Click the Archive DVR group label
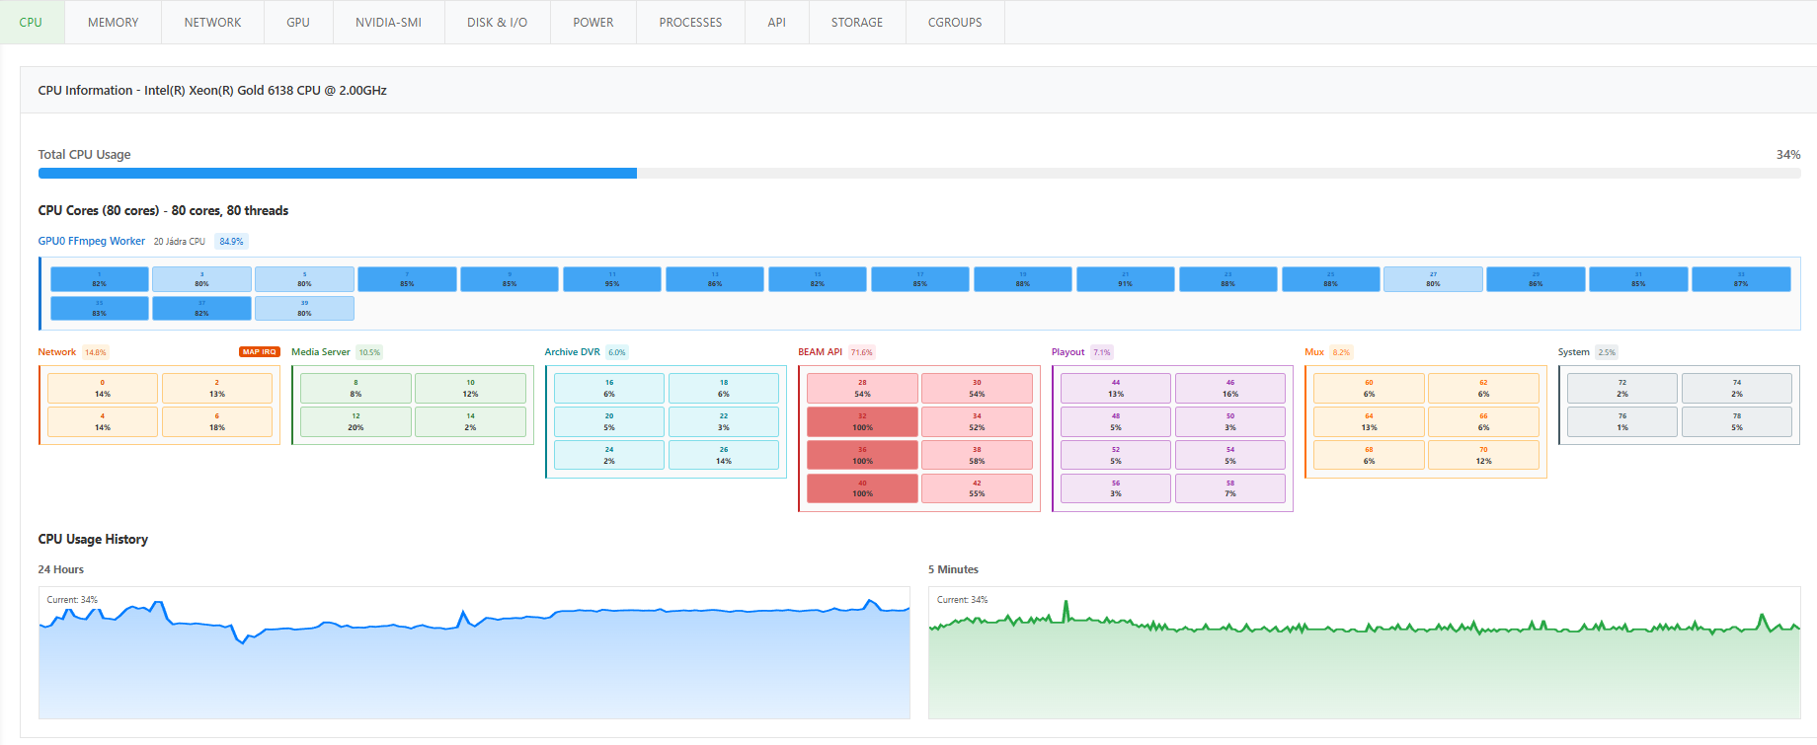This screenshot has width=1817, height=745. 573,352
